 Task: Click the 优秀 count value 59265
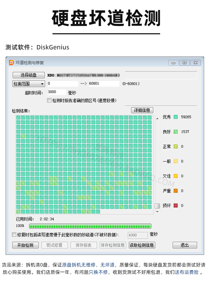click(186, 117)
